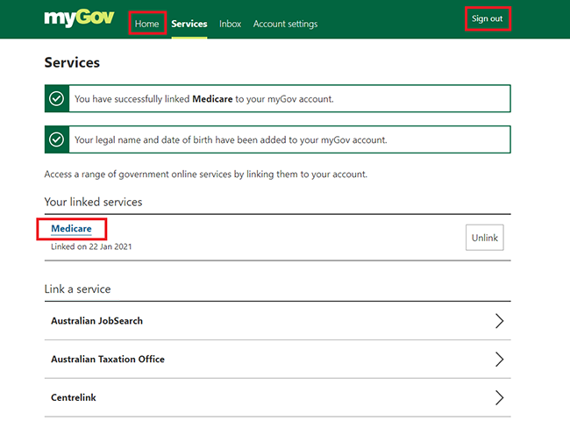Click the checkmark icon beside legal name message
The width and height of the screenshot is (570, 421).
click(x=57, y=139)
